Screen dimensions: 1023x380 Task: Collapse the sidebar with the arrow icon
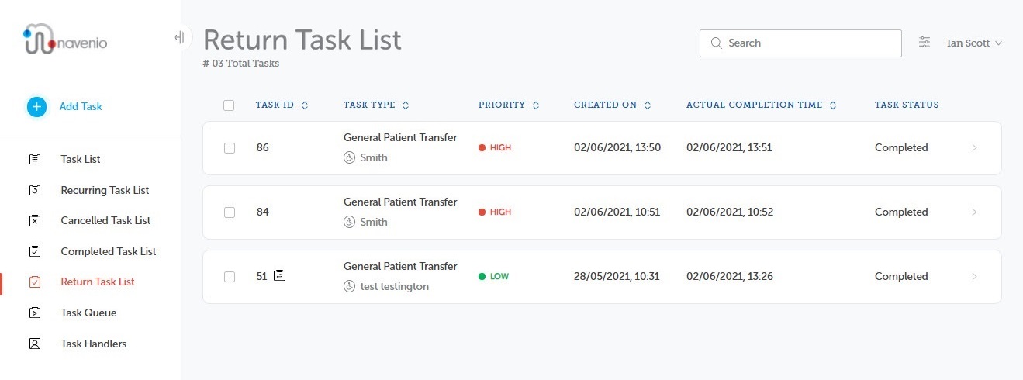click(179, 37)
